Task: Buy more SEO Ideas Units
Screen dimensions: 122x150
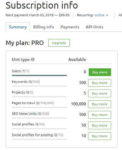Action: (x=100, y=115)
